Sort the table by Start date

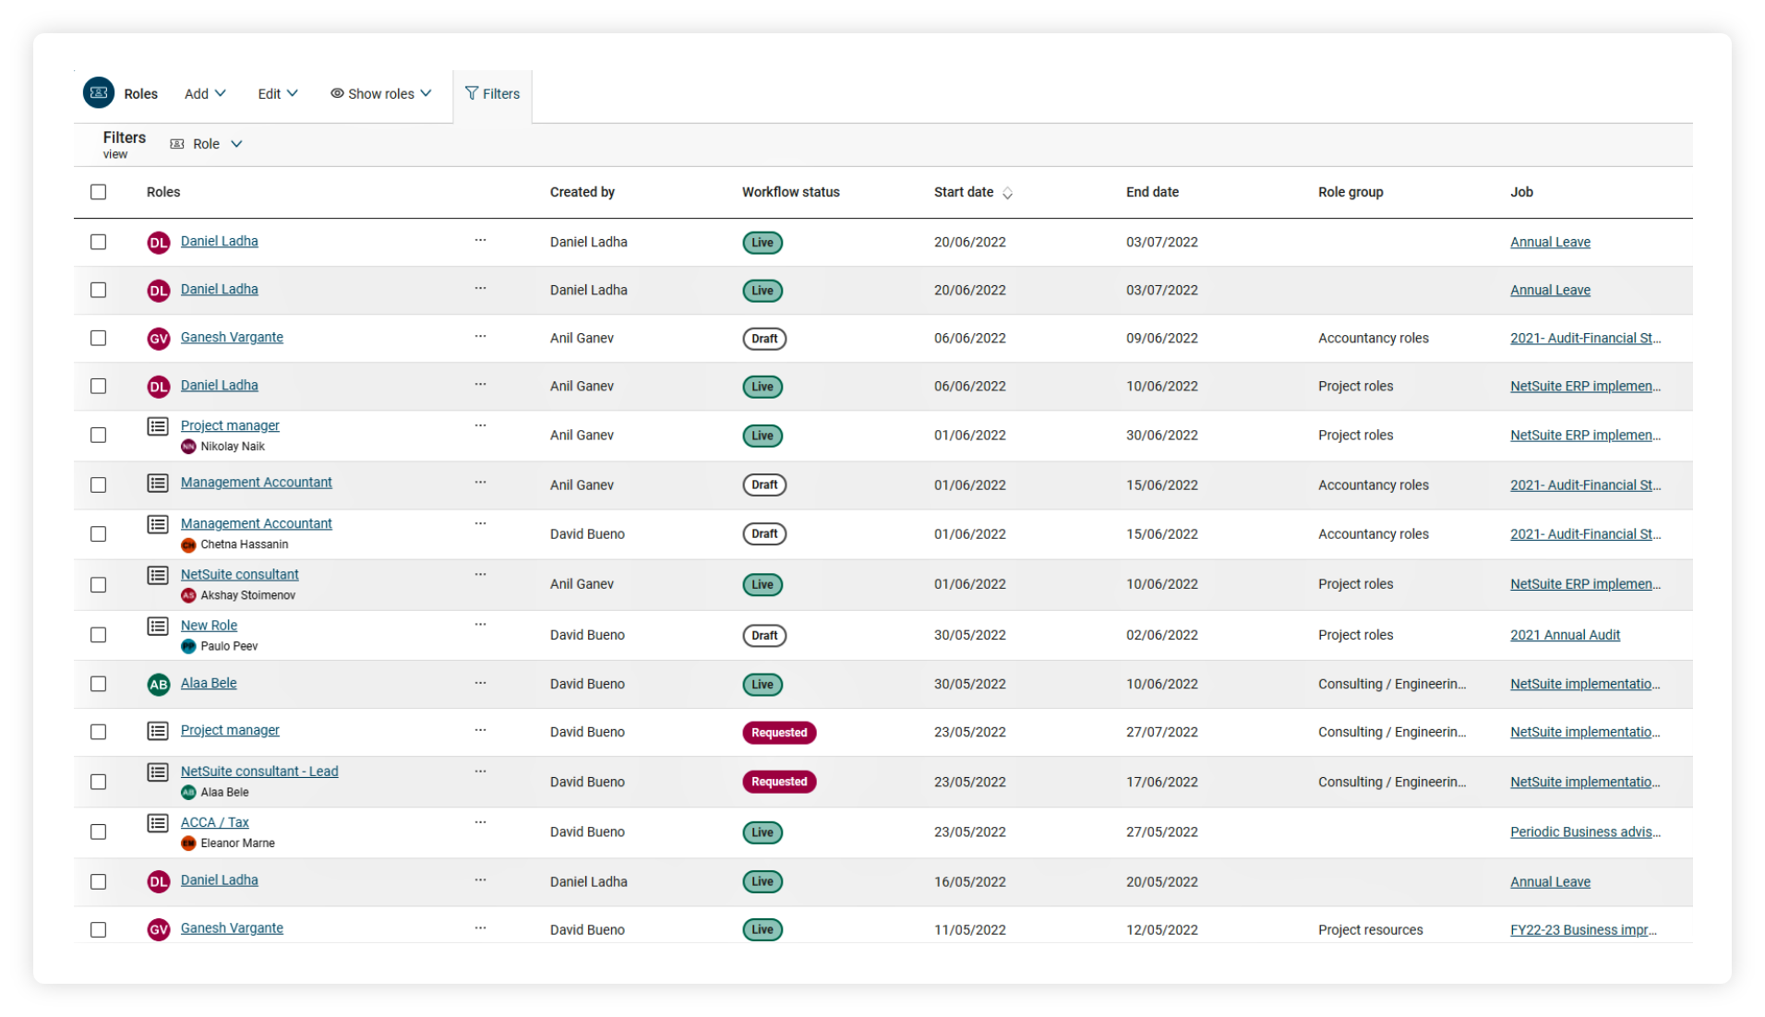tap(971, 192)
